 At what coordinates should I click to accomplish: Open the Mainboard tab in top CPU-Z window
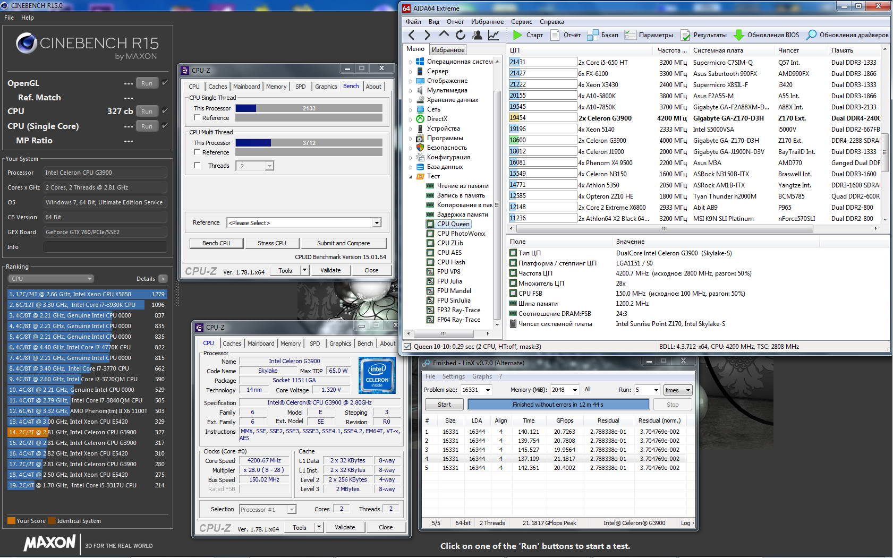click(246, 87)
